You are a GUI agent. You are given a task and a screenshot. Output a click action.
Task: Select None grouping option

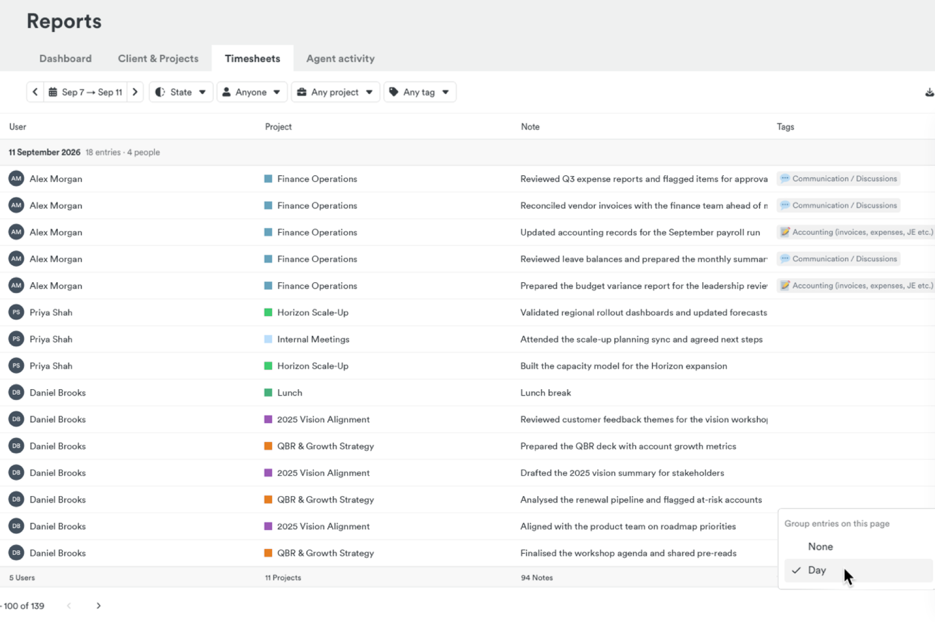(858, 546)
